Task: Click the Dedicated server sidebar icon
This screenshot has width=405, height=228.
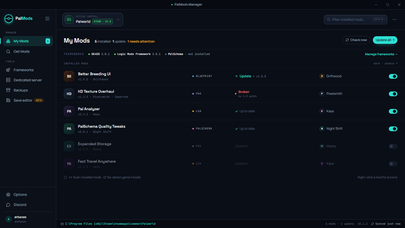Action: click(8, 80)
